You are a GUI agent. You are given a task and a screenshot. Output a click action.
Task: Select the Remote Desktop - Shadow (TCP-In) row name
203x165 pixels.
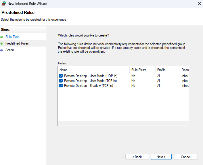click(88, 86)
